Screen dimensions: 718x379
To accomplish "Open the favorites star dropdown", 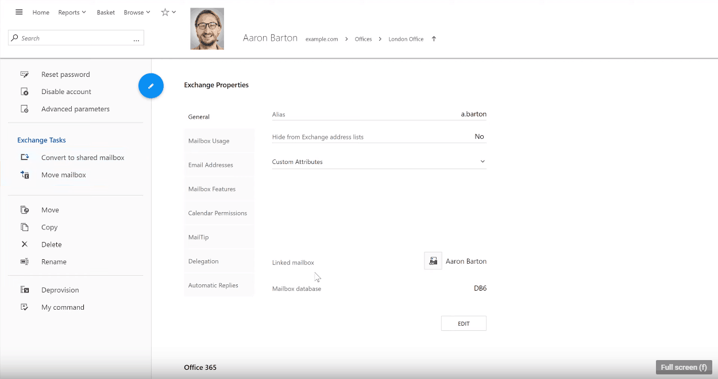I will [x=168, y=12].
